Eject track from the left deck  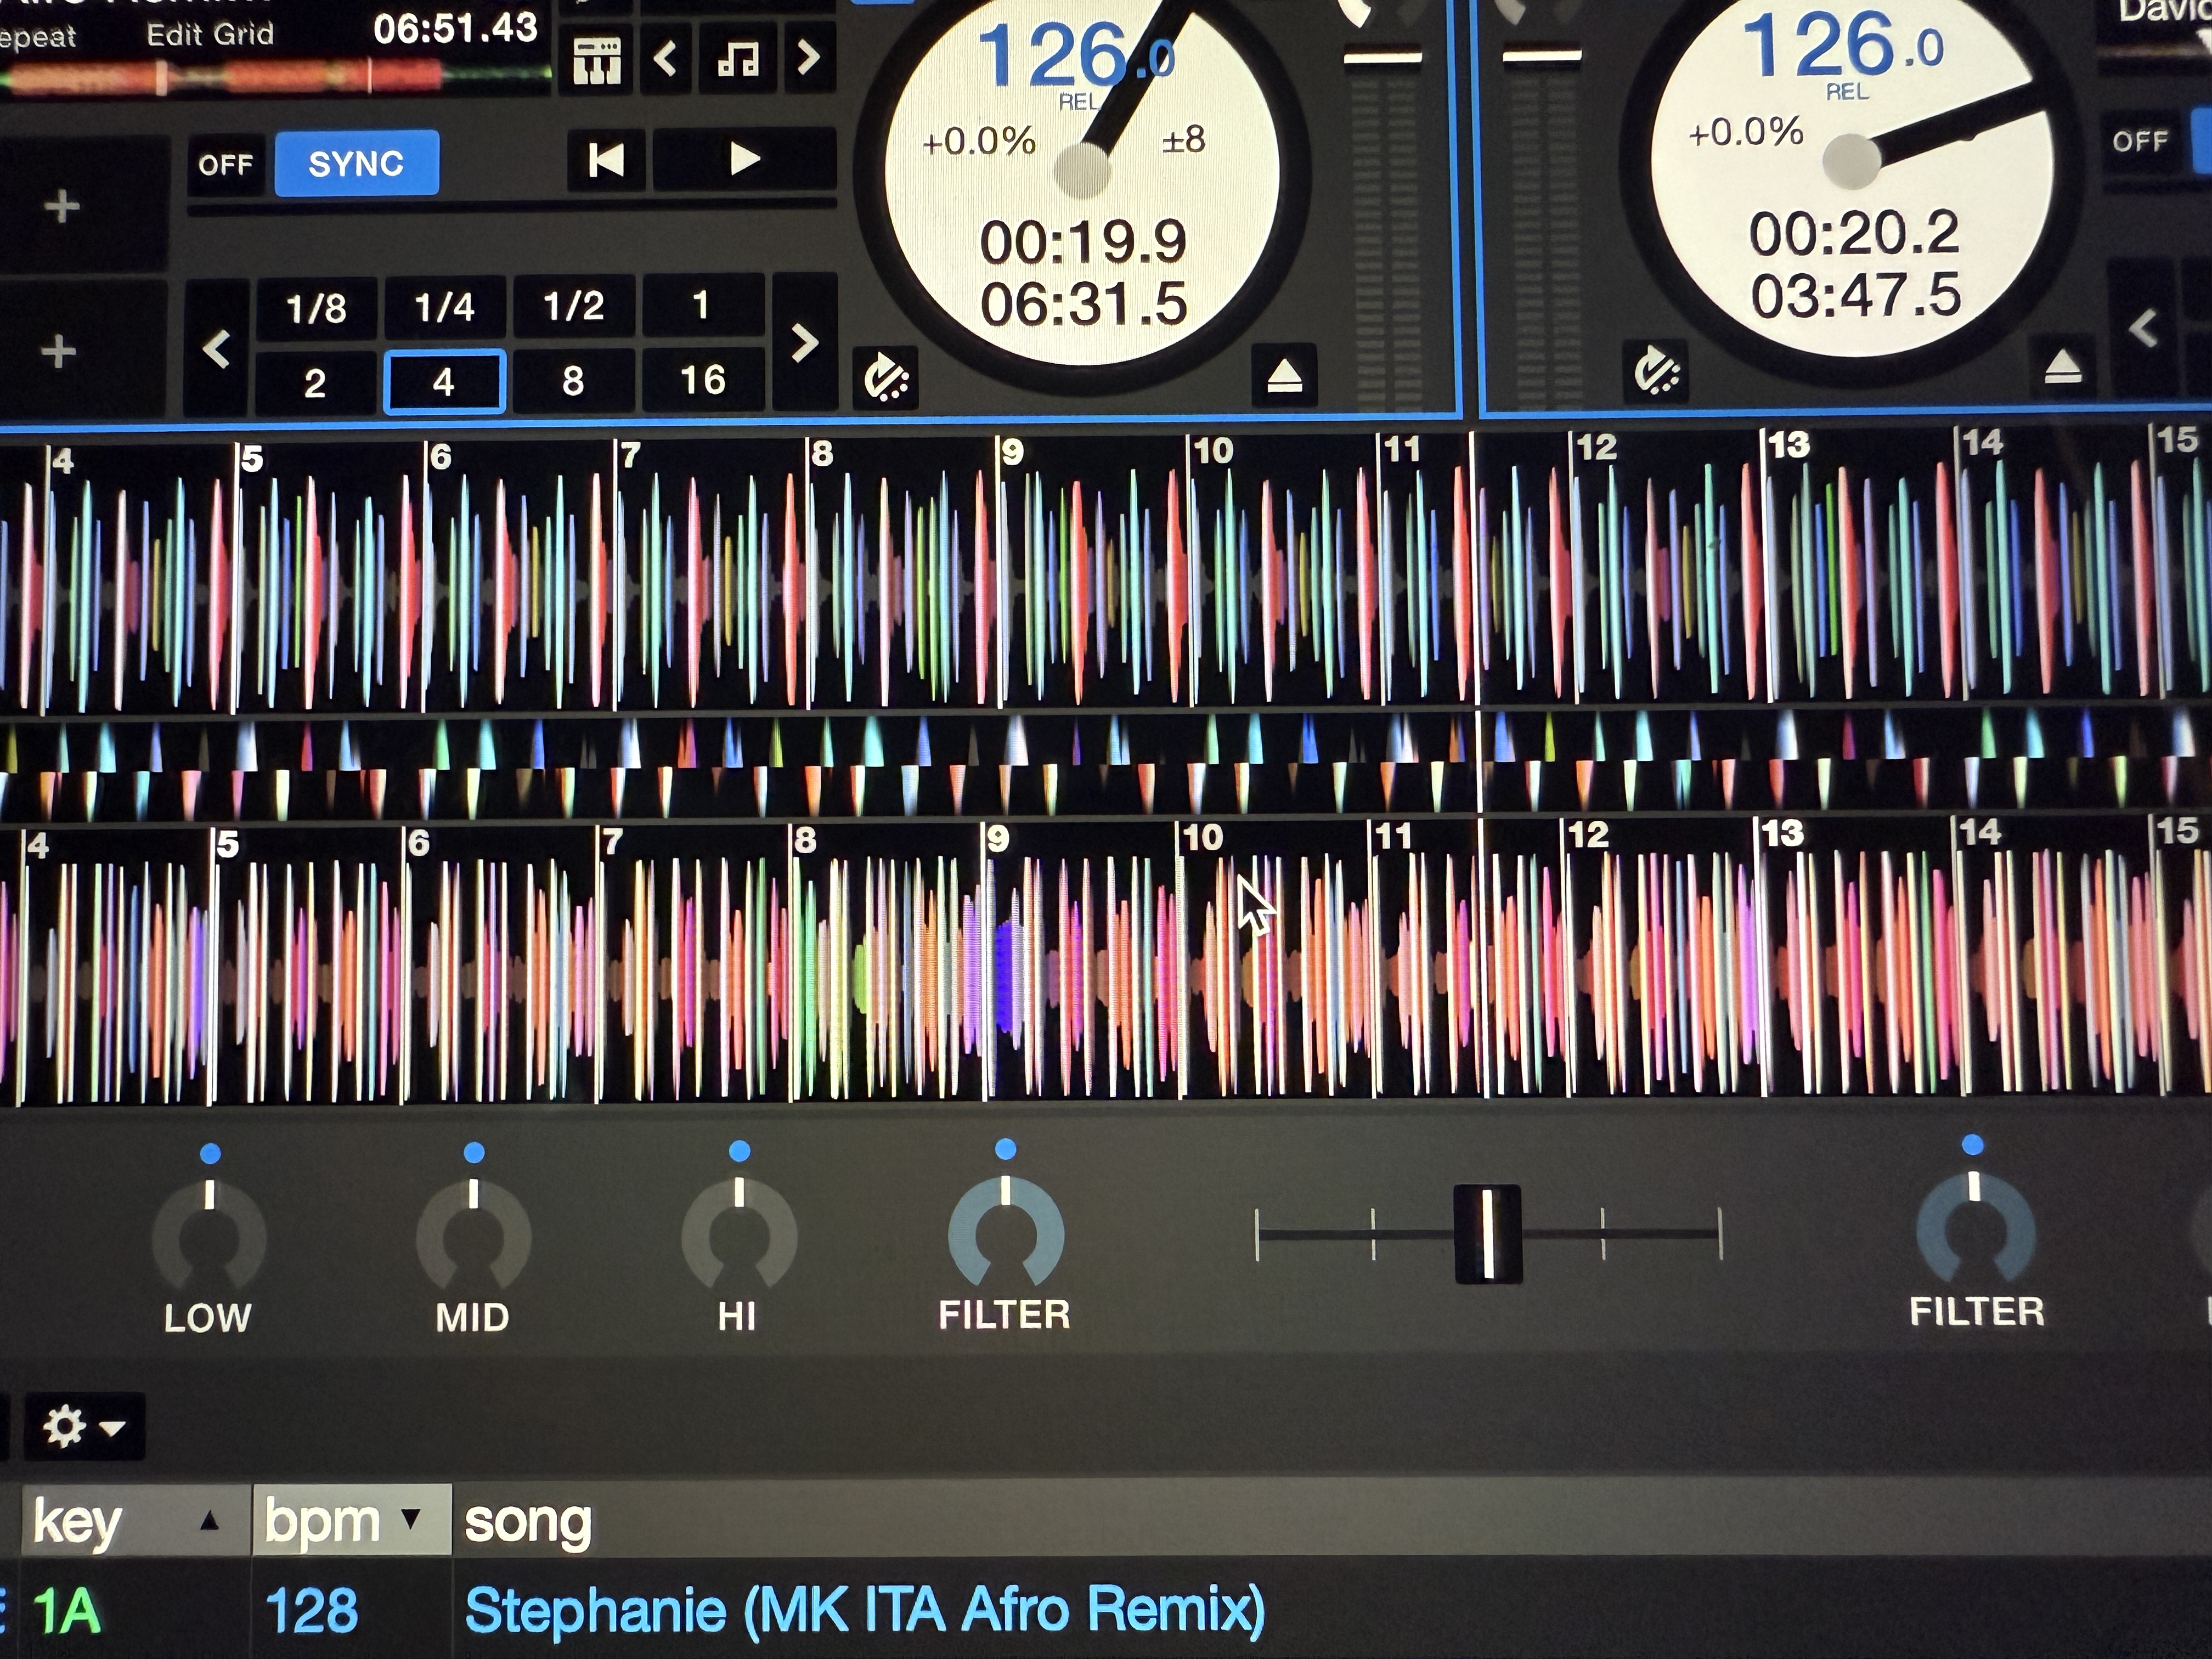[x=1284, y=377]
